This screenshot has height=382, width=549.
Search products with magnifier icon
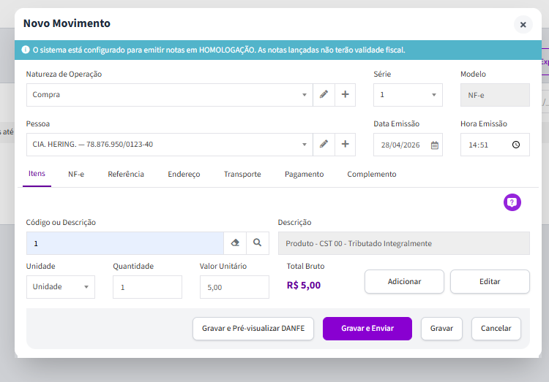point(258,243)
